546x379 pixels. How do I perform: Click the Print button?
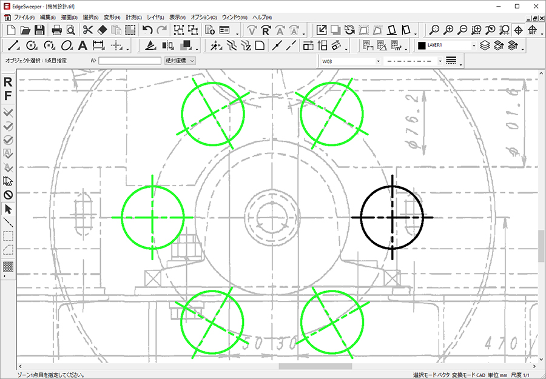(x=57, y=30)
